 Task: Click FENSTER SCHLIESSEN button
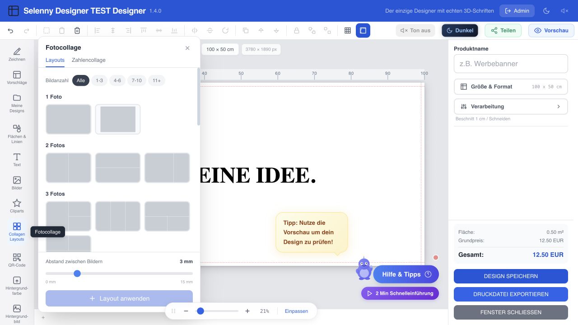pos(511,312)
